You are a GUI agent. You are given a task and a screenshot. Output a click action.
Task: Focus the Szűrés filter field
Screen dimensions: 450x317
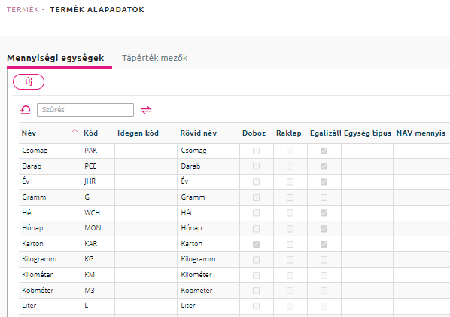85,110
